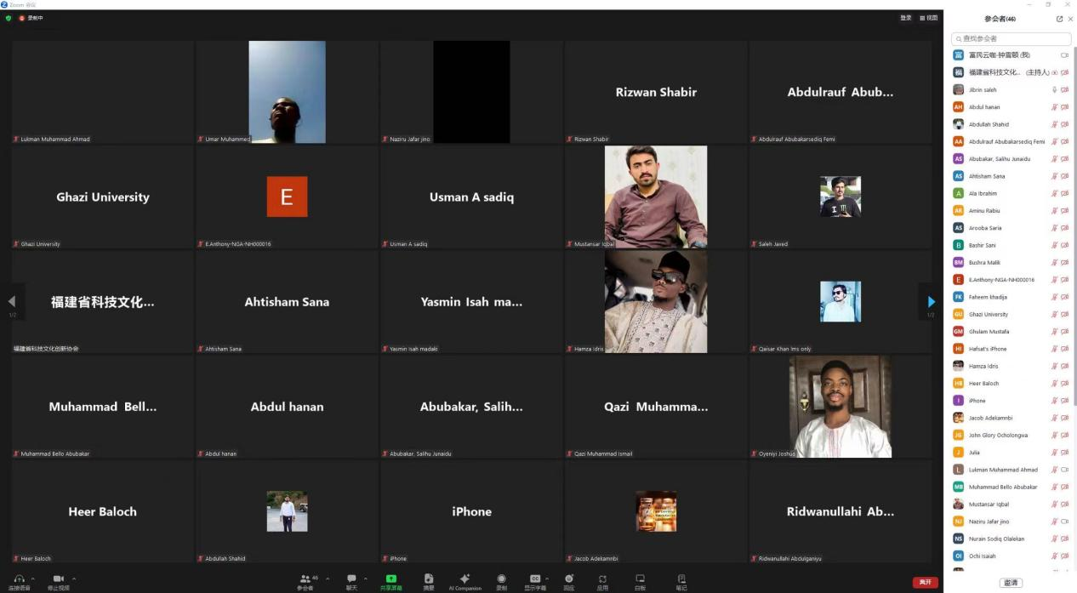
Task: Open the Reactions icon
Action: 569,579
